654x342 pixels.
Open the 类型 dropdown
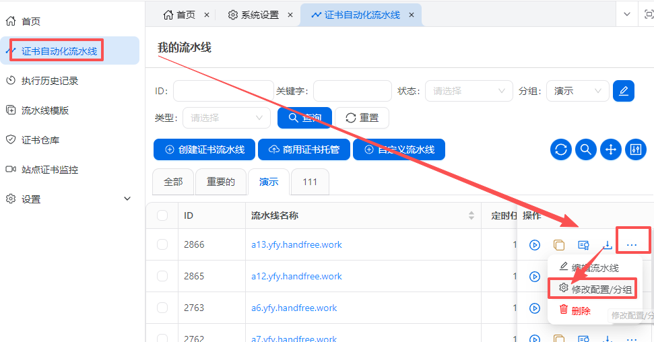[x=226, y=118]
